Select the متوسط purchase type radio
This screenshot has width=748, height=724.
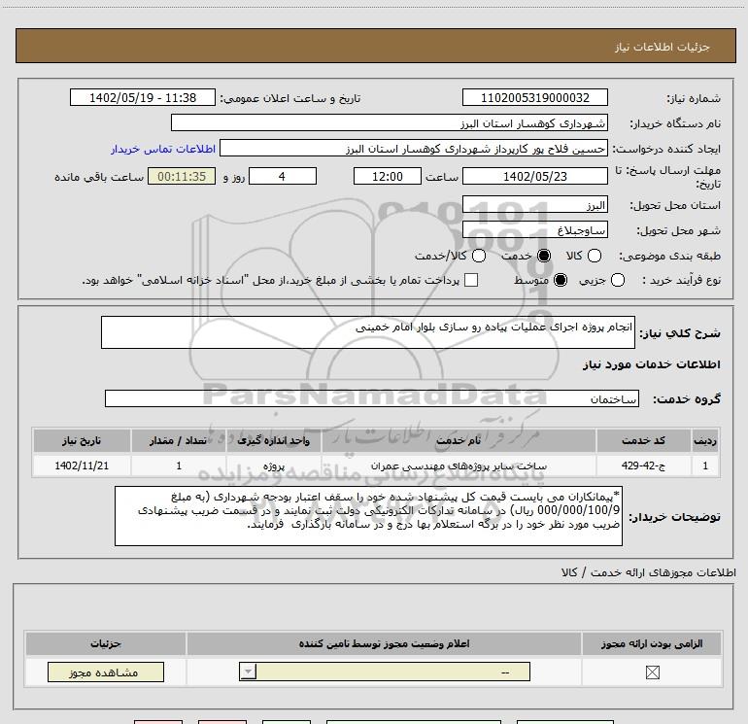[561, 280]
